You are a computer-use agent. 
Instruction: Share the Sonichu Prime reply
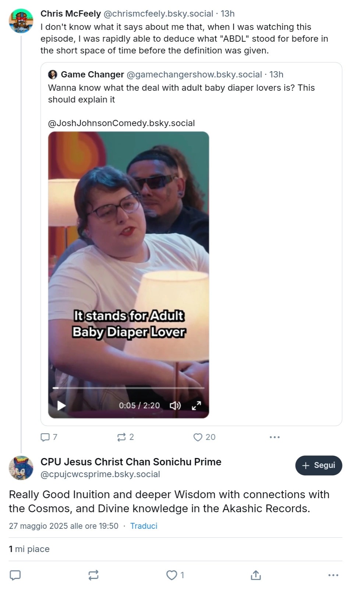point(256,575)
